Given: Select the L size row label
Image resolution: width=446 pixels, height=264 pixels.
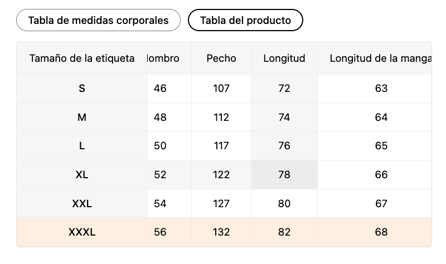Looking at the screenshot, I should 82,146.
